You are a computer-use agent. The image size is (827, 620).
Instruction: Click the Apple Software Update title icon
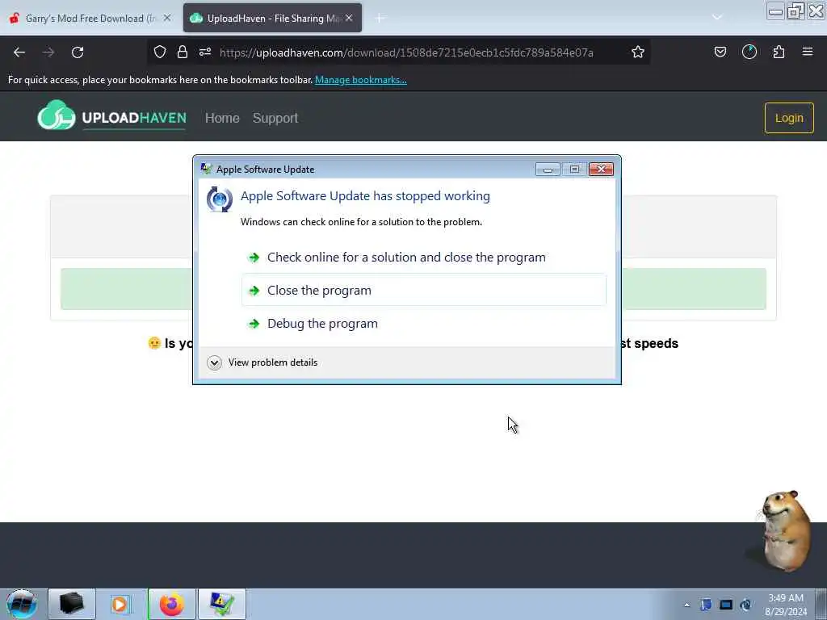click(206, 169)
